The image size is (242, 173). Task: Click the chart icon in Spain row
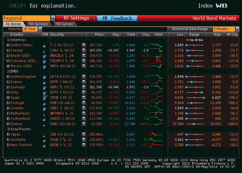(x=84, y=97)
